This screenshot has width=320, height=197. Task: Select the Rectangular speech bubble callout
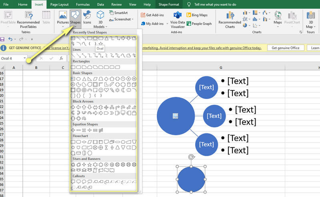73,182
